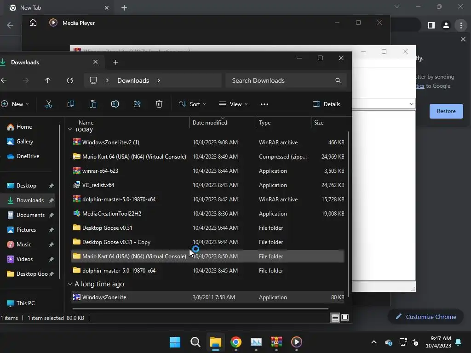The height and width of the screenshot is (353, 471).
Task: Select the WindowsZoneLite application row
Action: click(208, 297)
